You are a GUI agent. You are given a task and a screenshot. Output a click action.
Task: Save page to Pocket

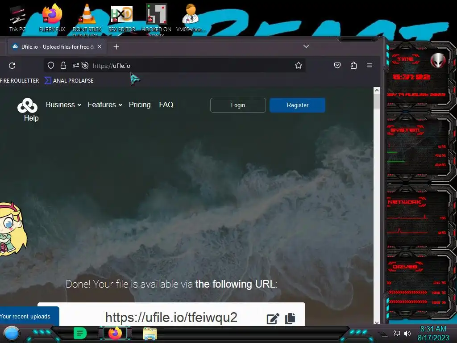(337, 65)
